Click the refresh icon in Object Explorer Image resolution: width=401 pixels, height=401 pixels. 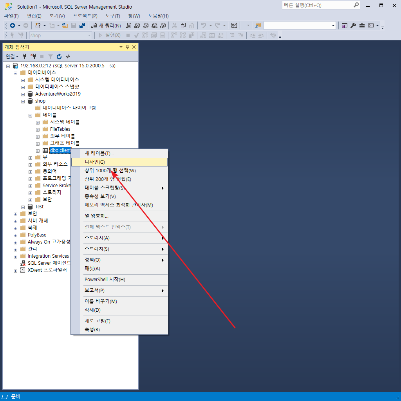pos(59,56)
